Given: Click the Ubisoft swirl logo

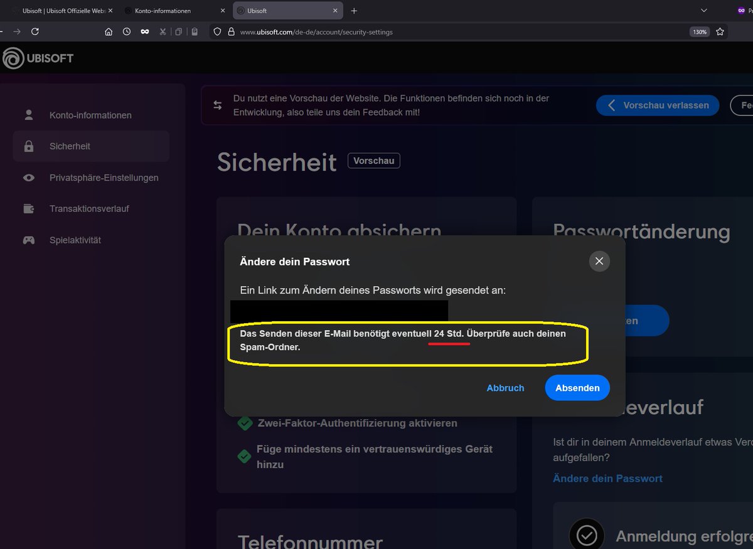Looking at the screenshot, I should click(x=13, y=58).
